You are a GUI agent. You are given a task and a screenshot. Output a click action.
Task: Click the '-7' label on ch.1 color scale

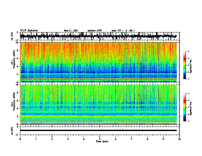pyautogui.click(x=188, y=79)
